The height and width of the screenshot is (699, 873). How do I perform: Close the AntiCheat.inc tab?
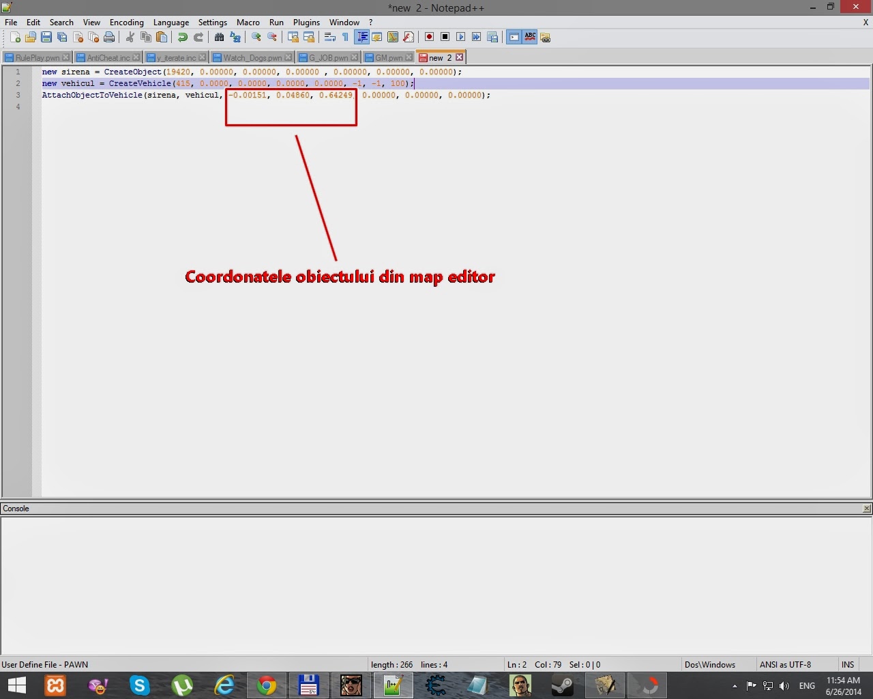[136, 57]
